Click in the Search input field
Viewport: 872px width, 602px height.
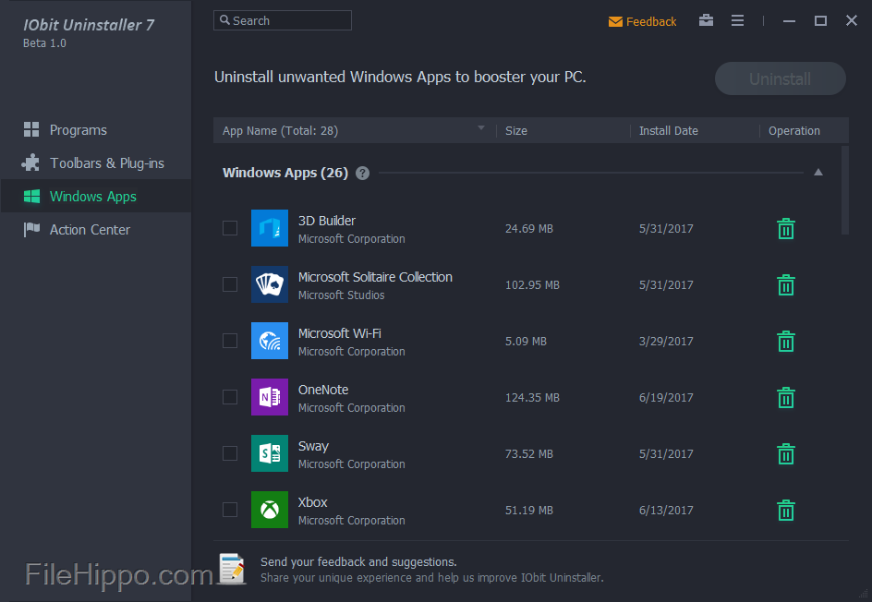[x=283, y=20]
